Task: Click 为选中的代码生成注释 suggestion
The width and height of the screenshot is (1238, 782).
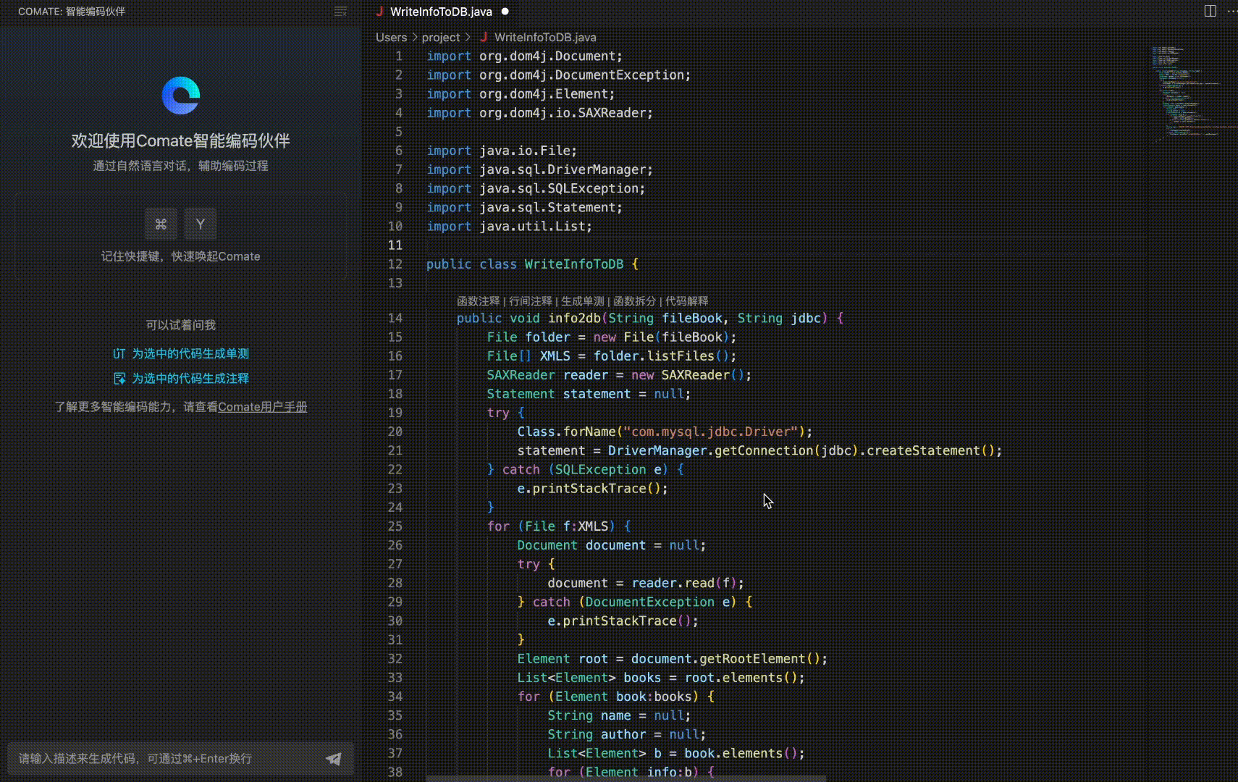Action: click(190, 378)
